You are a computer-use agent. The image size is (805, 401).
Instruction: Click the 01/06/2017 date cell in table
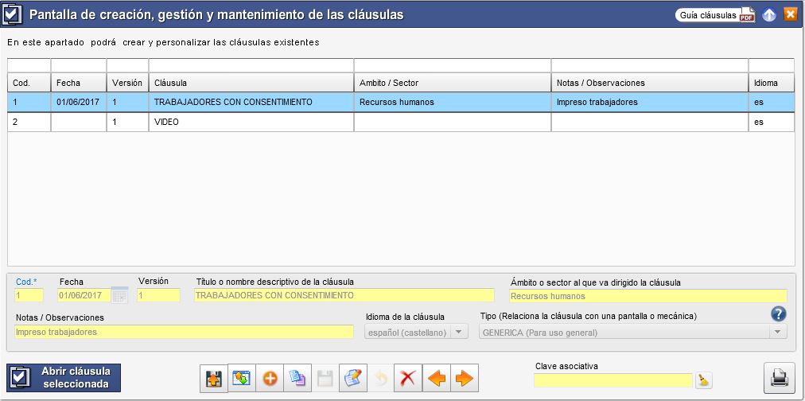coord(79,102)
